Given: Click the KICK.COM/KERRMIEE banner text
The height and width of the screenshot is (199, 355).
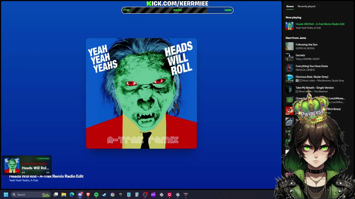Looking at the screenshot, I should 177,3.
